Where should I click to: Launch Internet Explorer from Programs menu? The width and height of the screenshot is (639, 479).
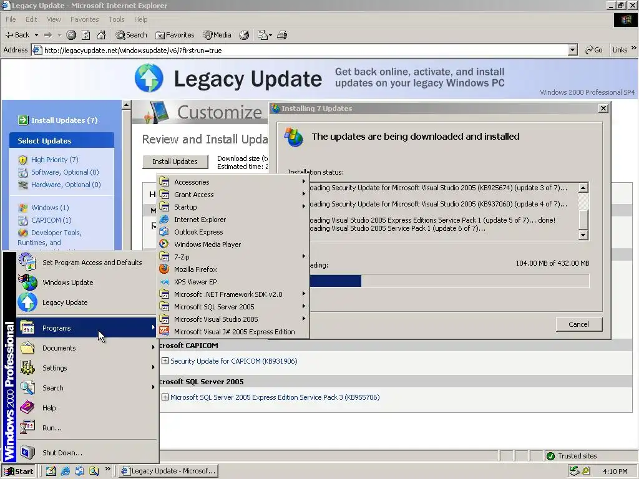(233, 220)
